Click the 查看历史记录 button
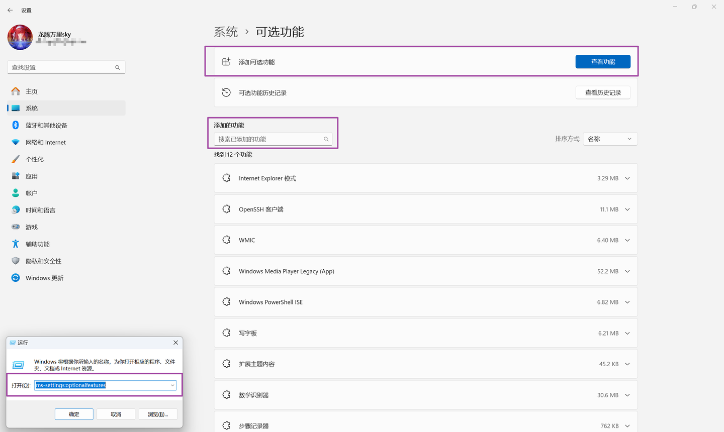724x432 pixels. click(603, 92)
